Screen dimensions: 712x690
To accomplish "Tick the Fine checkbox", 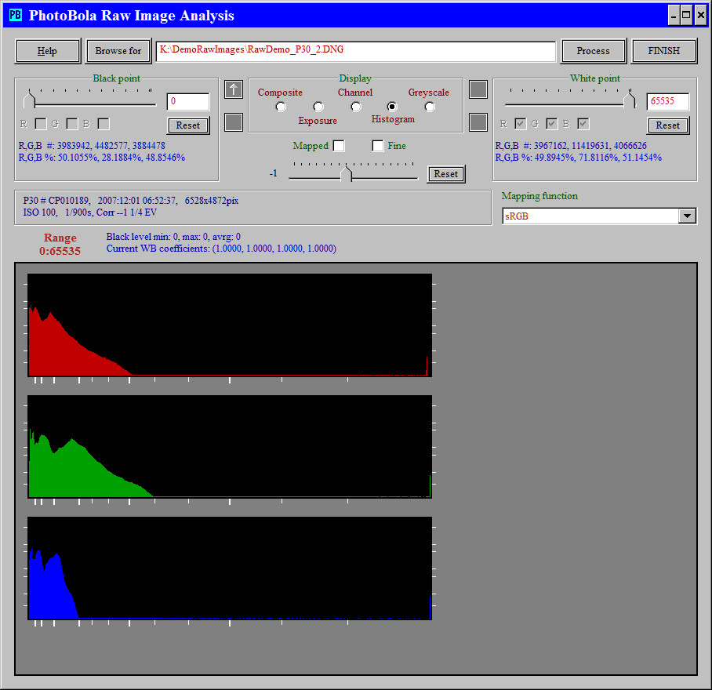I will coord(378,146).
